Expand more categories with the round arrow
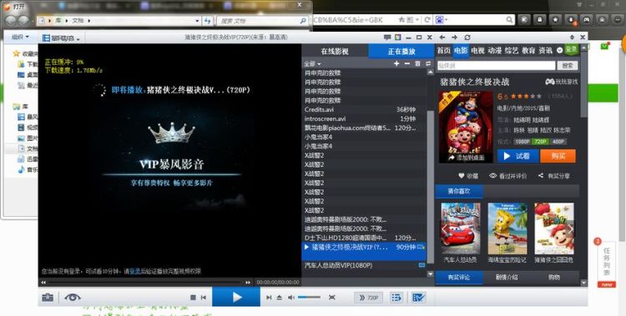This screenshot has height=316, width=626. coord(559,50)
